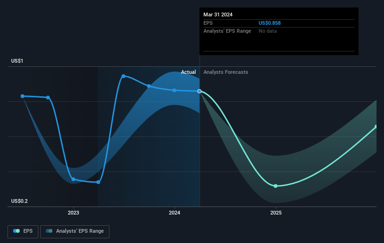Select the second EPS data point from left
The image size is (384, 243).
tap(48, 98)
